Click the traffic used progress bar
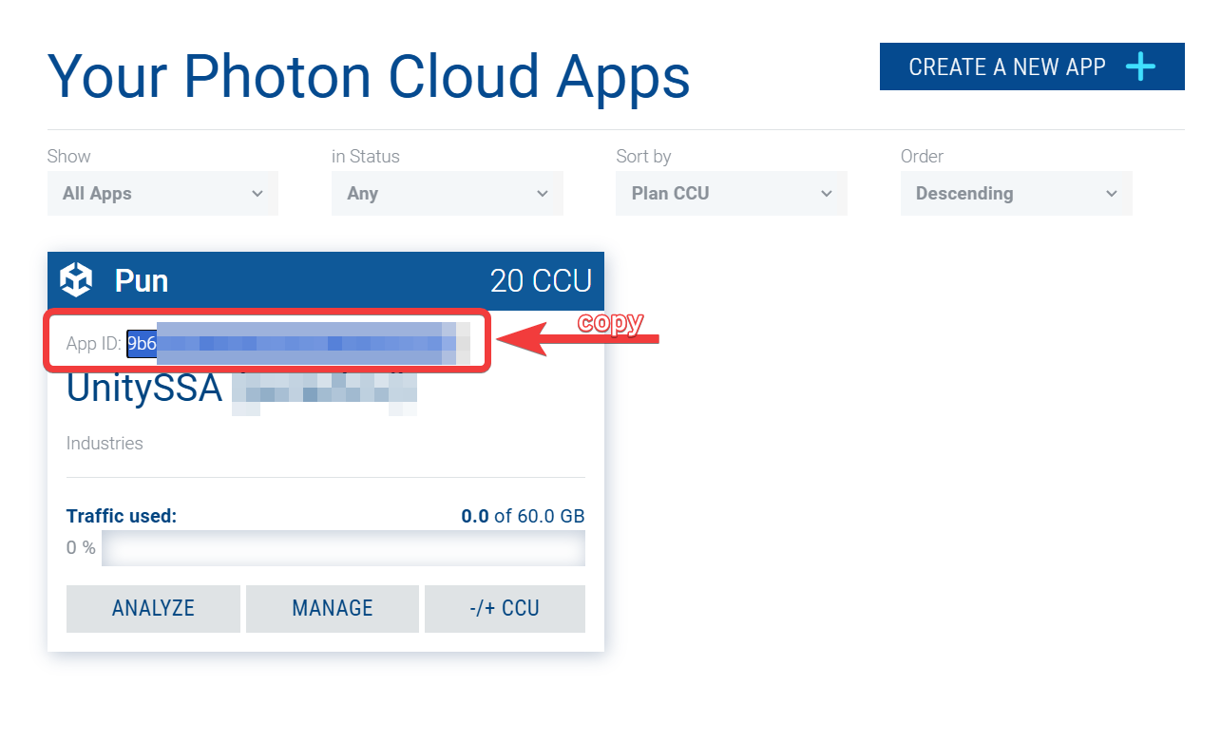This screenshot has height=742, width=1221. tap(343, 548)
